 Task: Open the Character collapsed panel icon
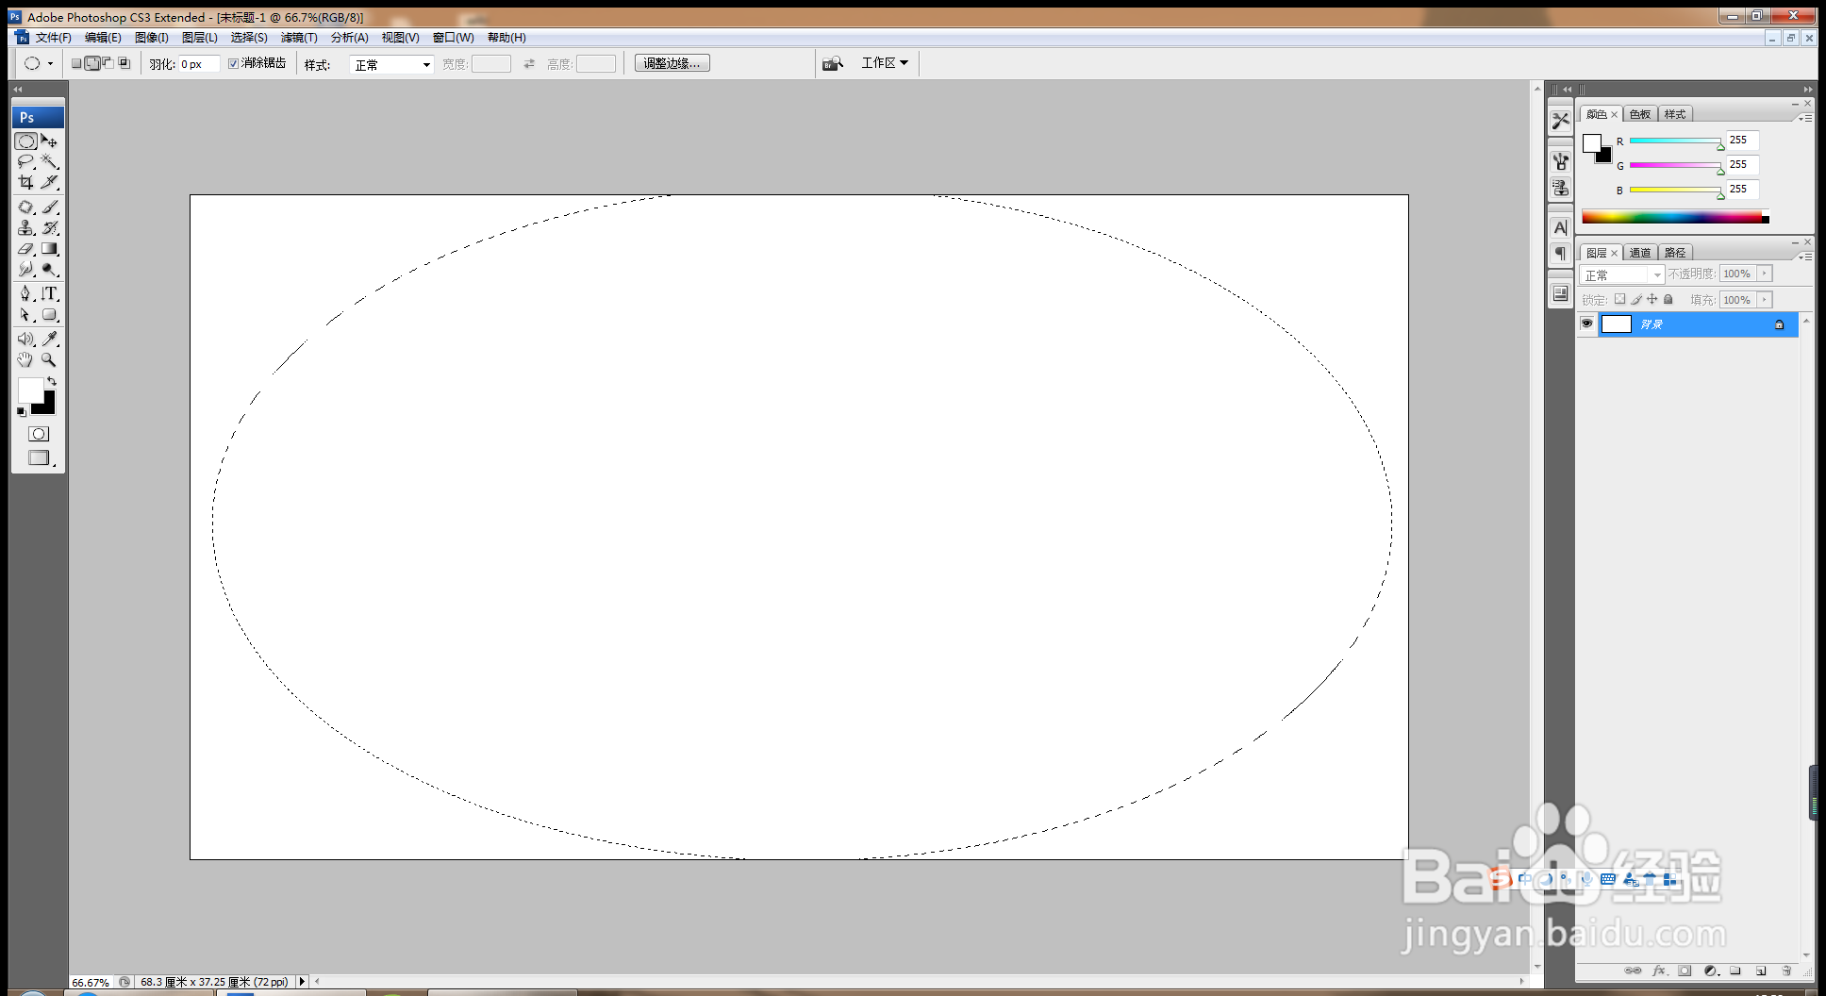[x=1560, y=227]
